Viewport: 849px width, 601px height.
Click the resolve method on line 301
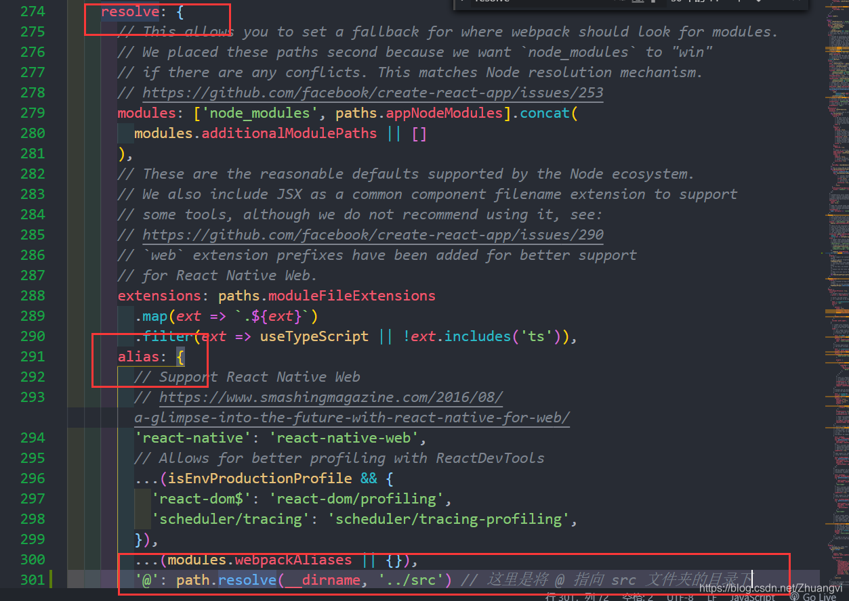[247, 580]
